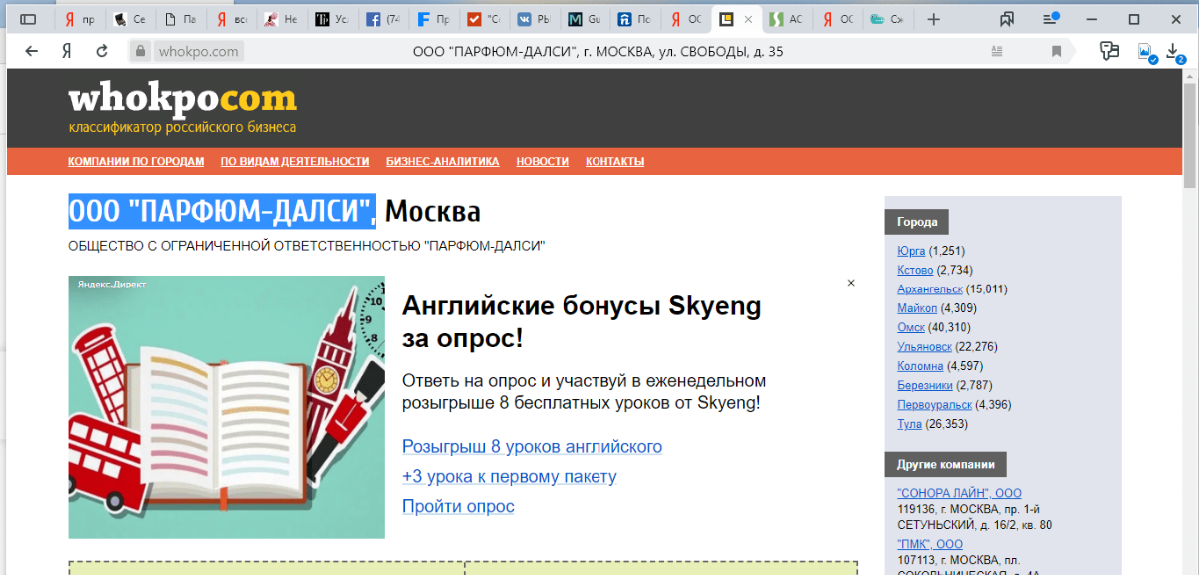
Task: Switch to the 'Gu' tab
Action: point(584,19)
